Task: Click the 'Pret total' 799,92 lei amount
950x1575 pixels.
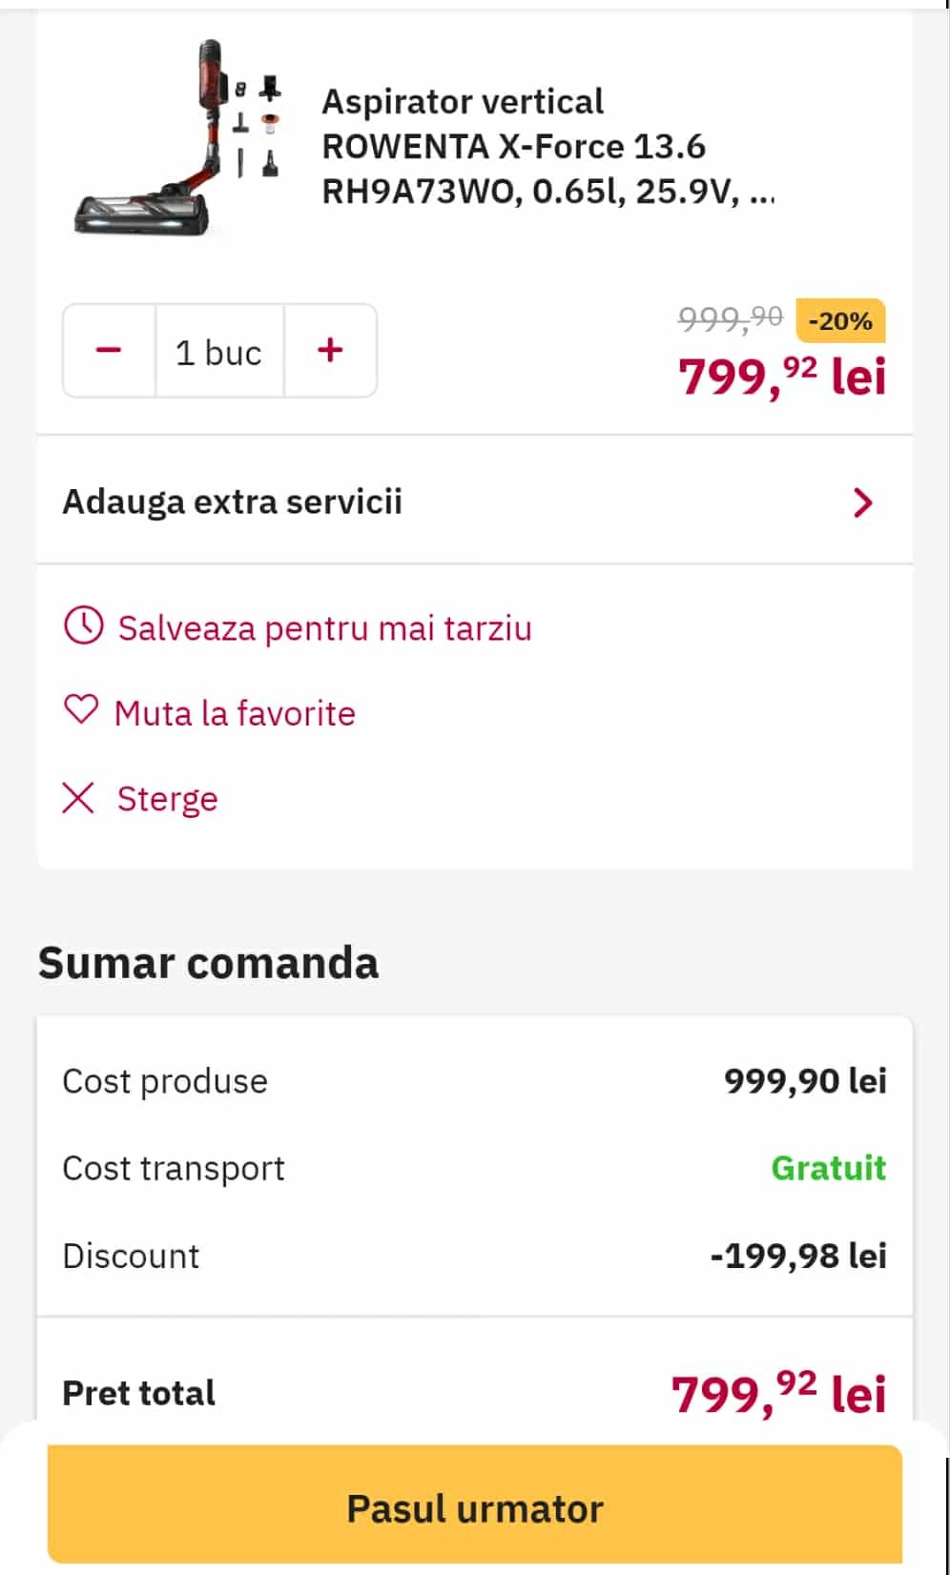Action: (x=779, y=1394)
